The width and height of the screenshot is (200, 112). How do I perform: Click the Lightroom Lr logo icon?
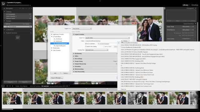coord(3,4)
